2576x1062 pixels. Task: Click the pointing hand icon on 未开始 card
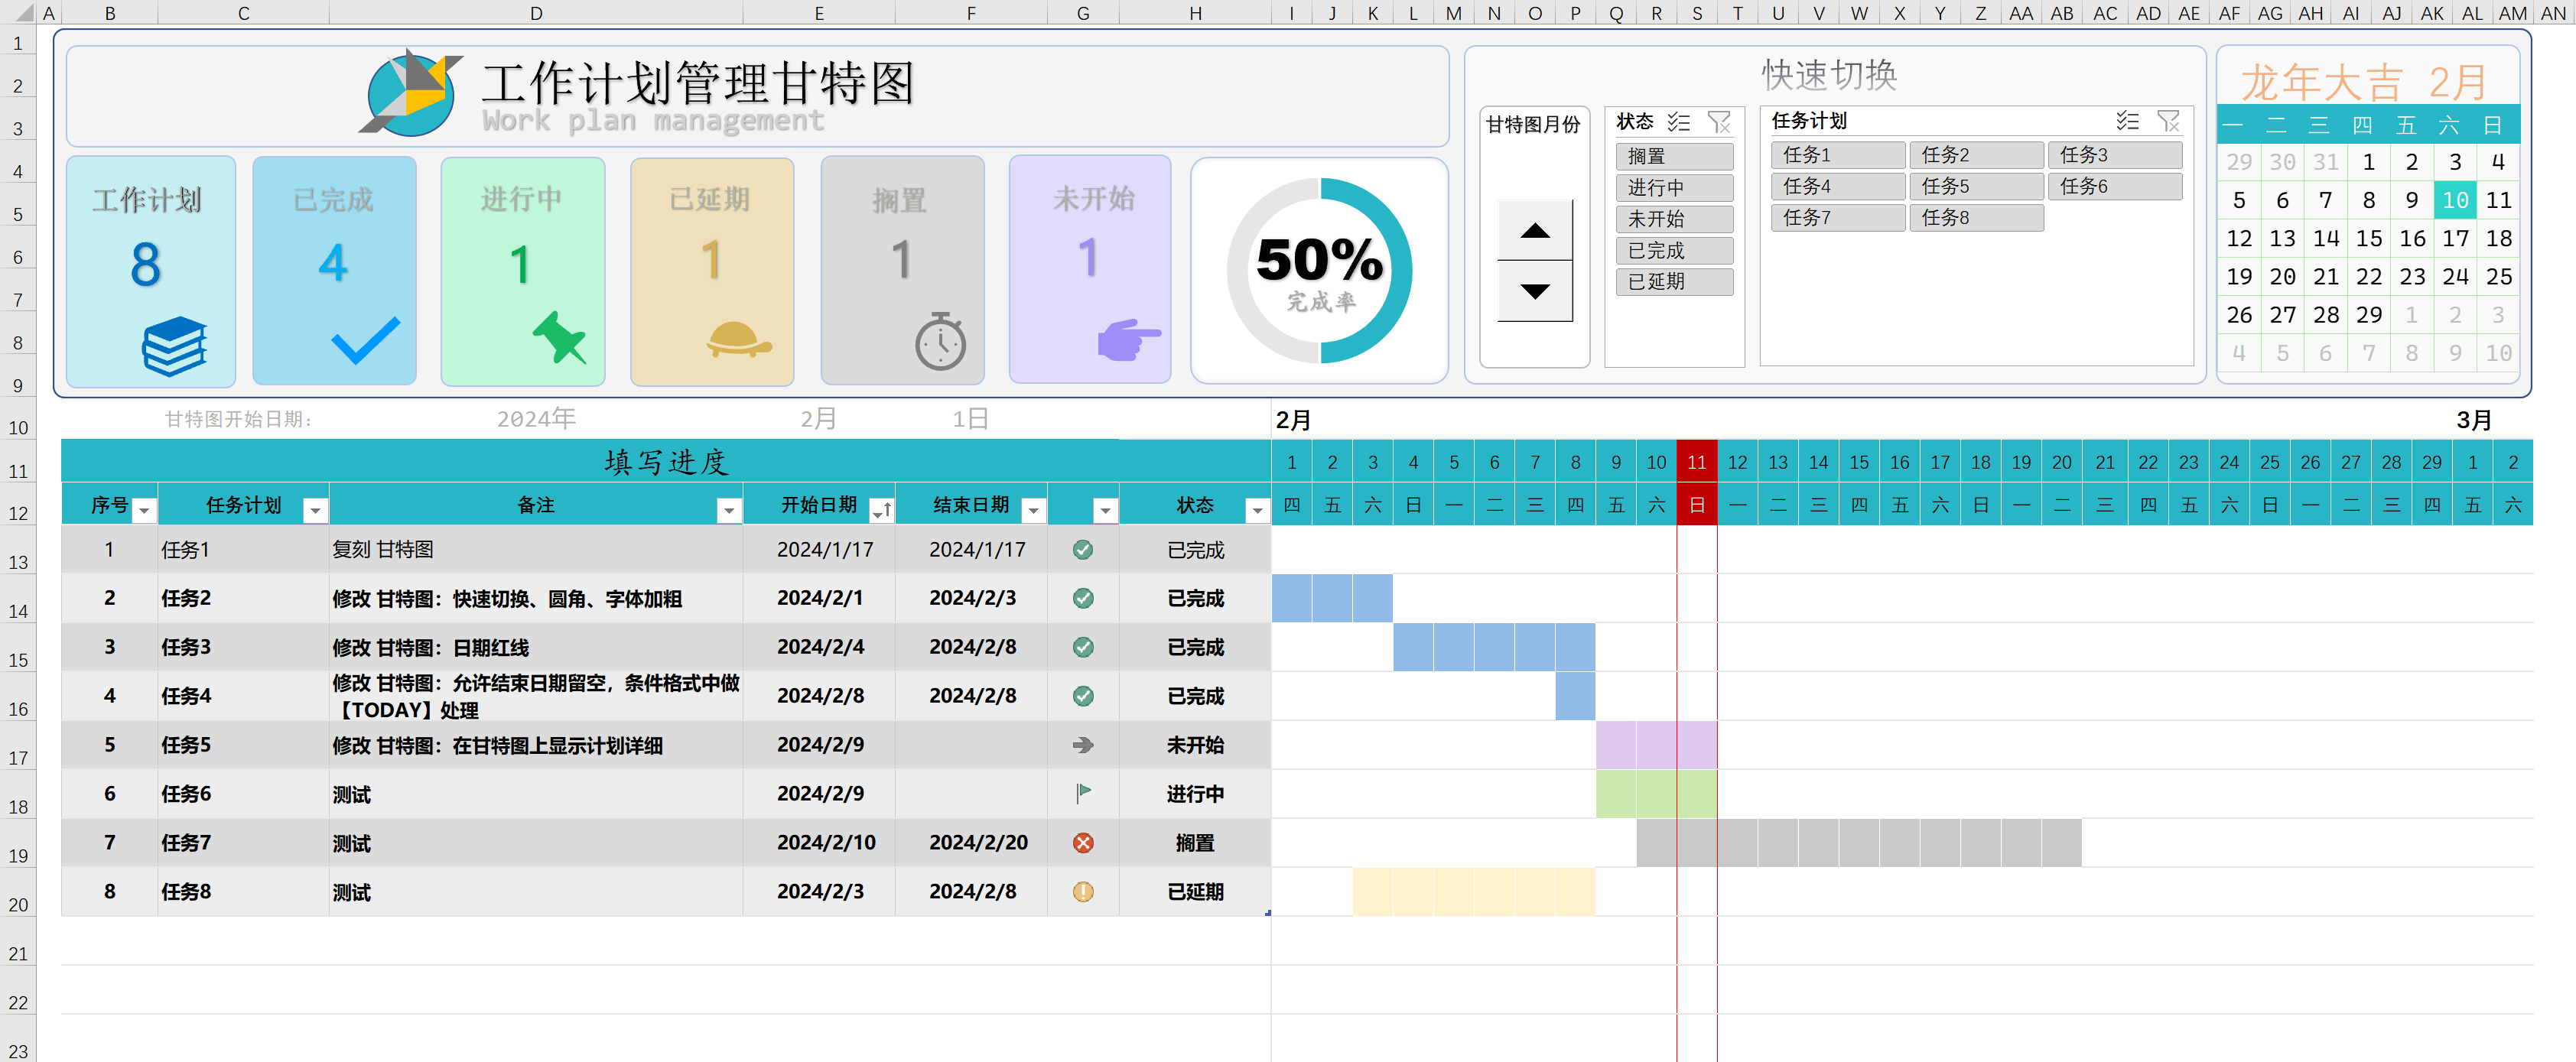1129,339
